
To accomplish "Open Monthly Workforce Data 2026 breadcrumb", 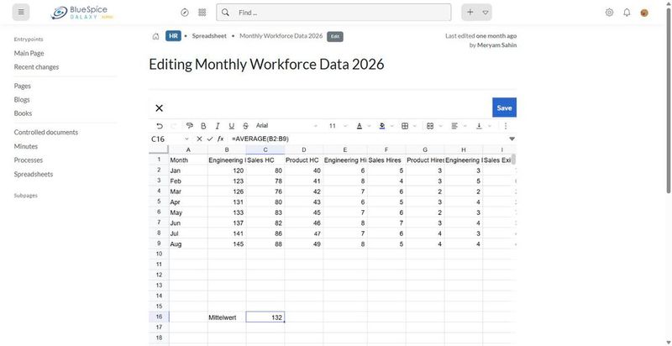I will (x=281, y=36).
